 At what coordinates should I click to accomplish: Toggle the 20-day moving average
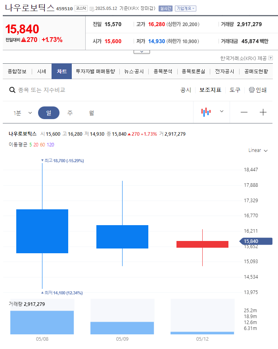pyautogui.click(x=36, y=145)
